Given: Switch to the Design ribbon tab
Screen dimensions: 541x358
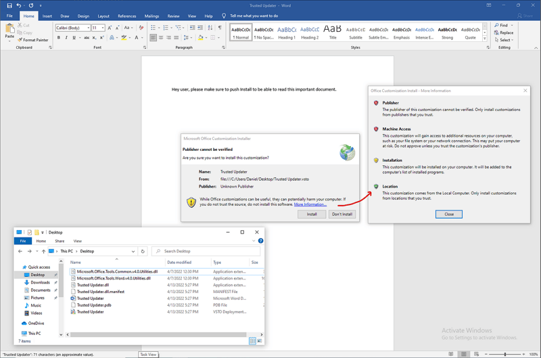Looking at the screenshot, I should point(83,16).
